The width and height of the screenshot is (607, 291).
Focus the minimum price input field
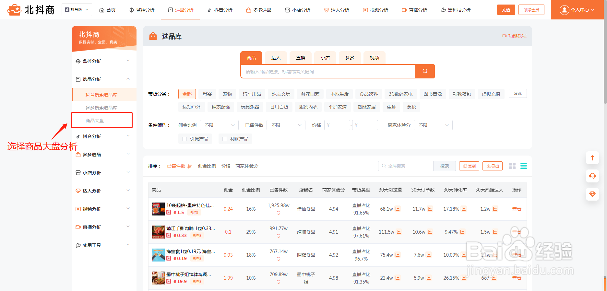(337, 125)
